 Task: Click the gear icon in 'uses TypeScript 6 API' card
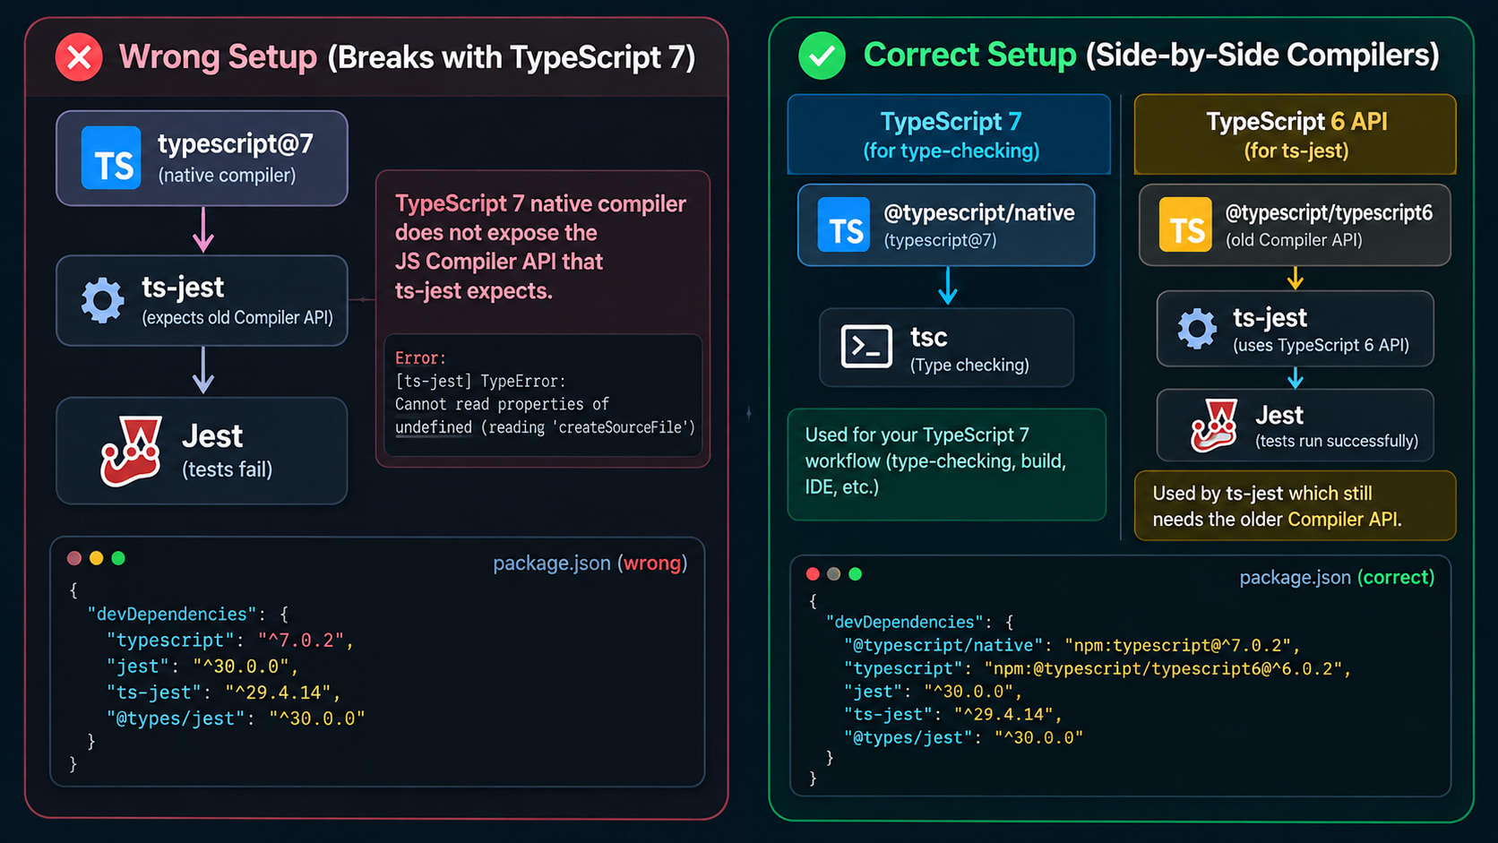(1197, 329)
